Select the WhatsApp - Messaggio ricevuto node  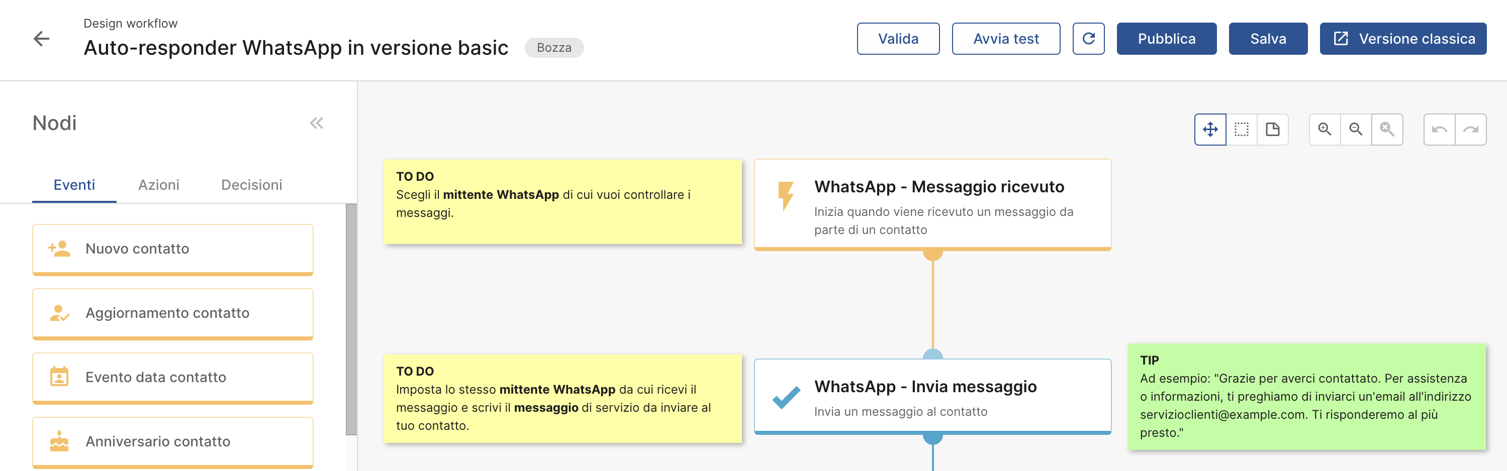point(932,204)
